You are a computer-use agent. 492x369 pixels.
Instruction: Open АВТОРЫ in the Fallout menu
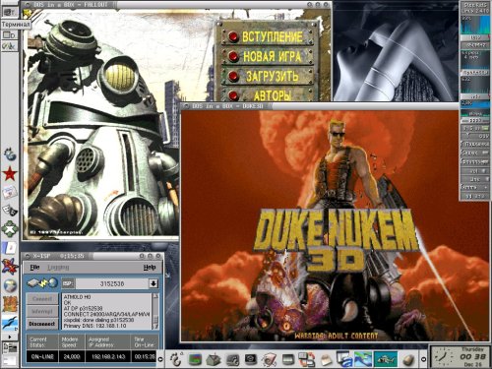click(x=272, y=95)
